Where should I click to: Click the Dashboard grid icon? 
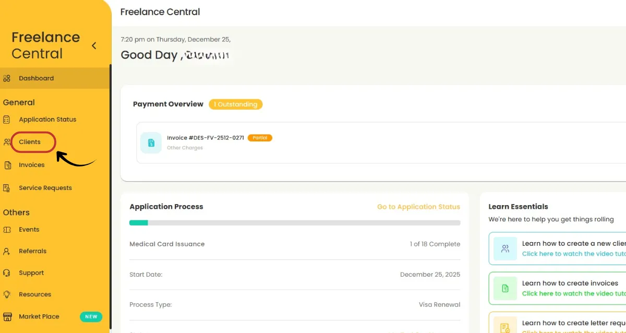coord(7,78)
